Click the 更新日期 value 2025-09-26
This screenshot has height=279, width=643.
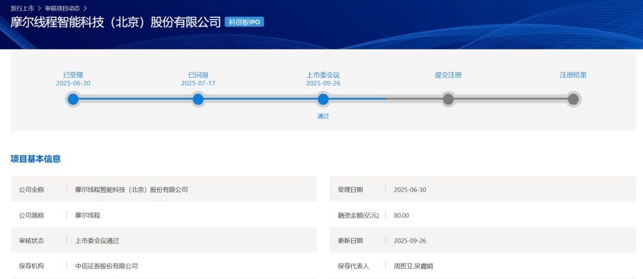410,240
